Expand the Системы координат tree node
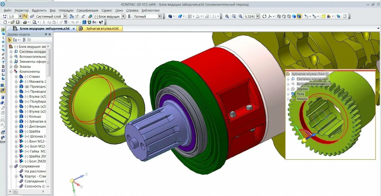Image resolution: width=381 pixels, height=196 pixels. (11, 52)
